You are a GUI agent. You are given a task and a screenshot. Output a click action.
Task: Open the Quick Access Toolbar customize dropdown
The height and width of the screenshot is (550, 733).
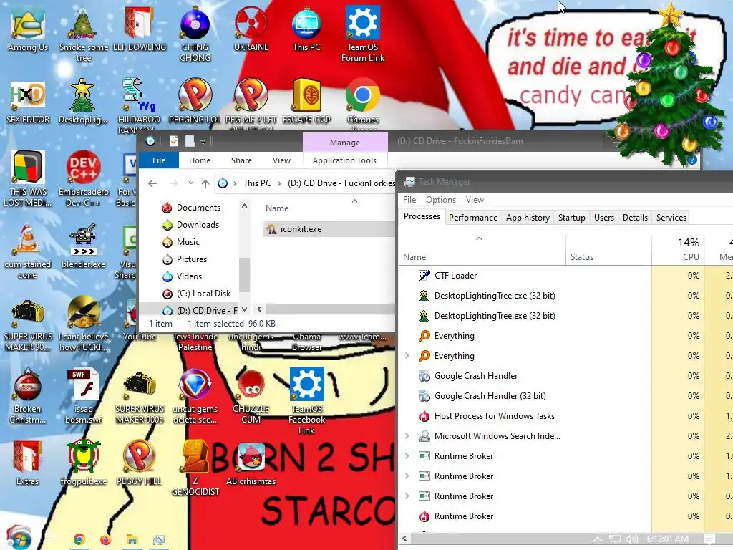[203, 141]
